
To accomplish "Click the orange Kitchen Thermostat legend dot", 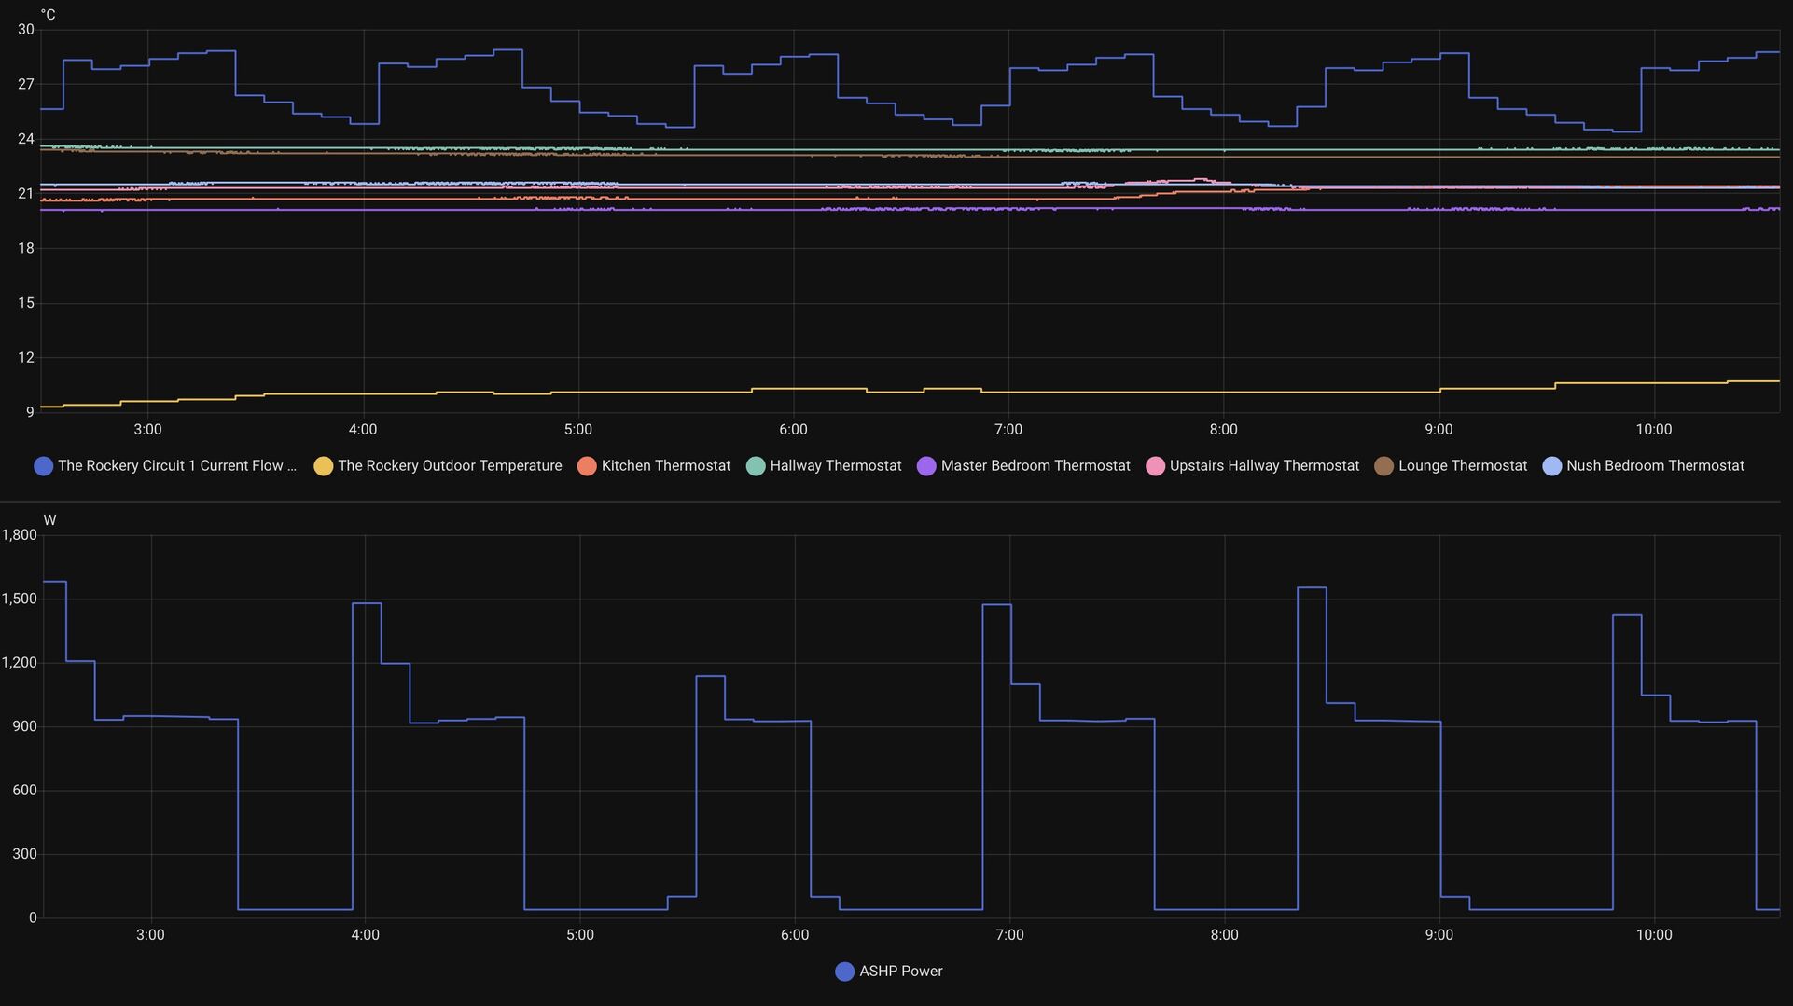I will point(587,466).
